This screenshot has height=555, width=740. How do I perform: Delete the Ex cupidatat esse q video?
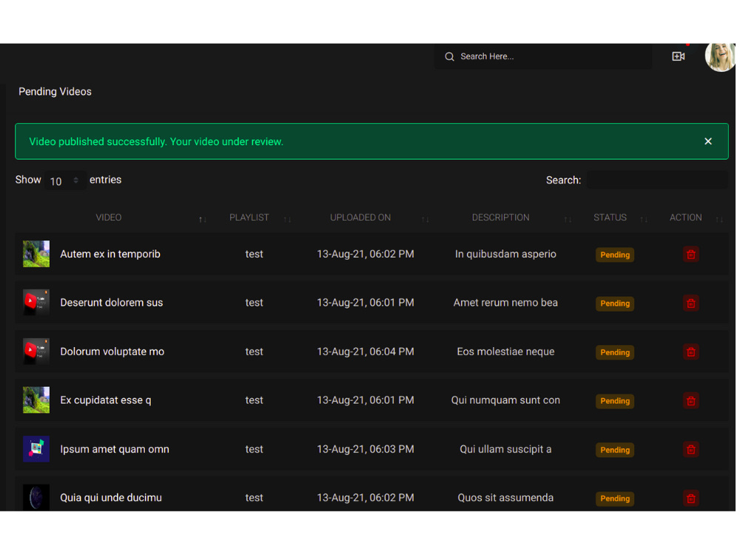pos(691,400)
